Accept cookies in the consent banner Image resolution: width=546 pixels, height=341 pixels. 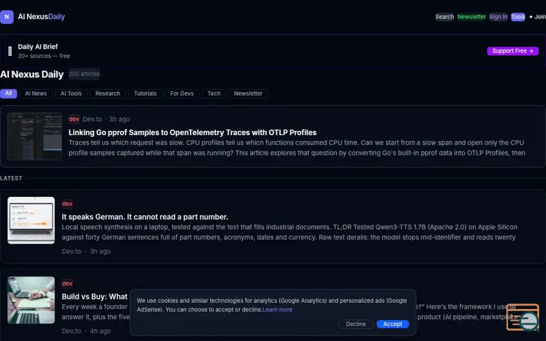click(392, 324)
